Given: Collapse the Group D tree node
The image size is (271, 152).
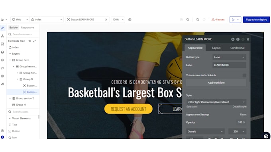Looking at the screenshot, I should point(17,79).
